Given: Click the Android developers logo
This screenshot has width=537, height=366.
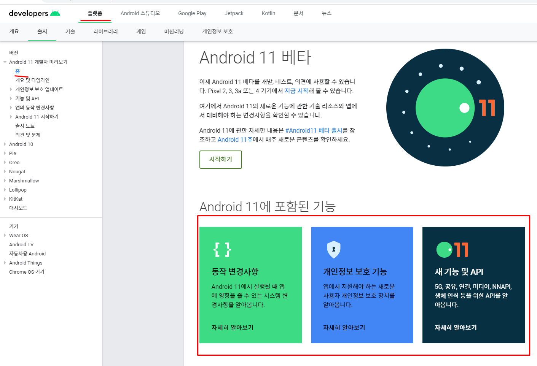Looking at the screenshot, I should pyautogui.click(x=35, y=13).
